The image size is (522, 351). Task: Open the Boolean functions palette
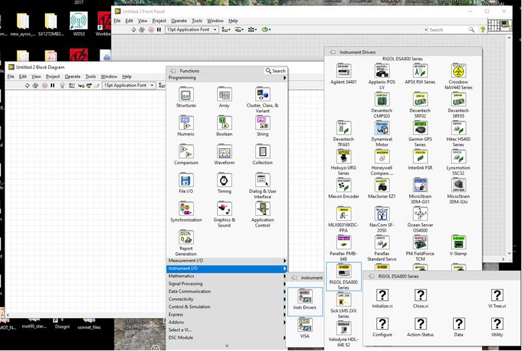pyautogui.click(x=225, y=123)
